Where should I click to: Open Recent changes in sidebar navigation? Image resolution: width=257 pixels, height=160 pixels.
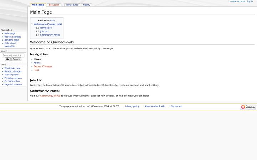click(12, 37)
